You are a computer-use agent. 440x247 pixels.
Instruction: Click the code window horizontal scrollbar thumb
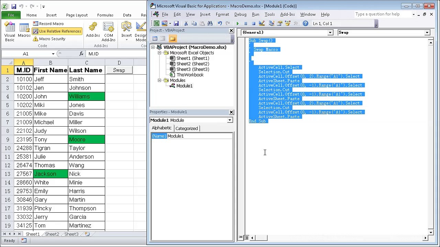coord(261,238)
